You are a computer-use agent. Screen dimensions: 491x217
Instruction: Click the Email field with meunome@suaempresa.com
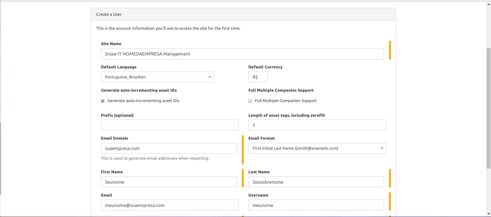pos(170,205)
